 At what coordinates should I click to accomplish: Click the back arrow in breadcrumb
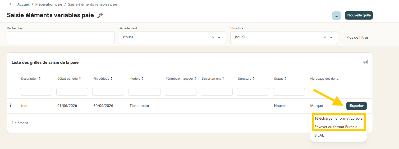pos(11,4)
